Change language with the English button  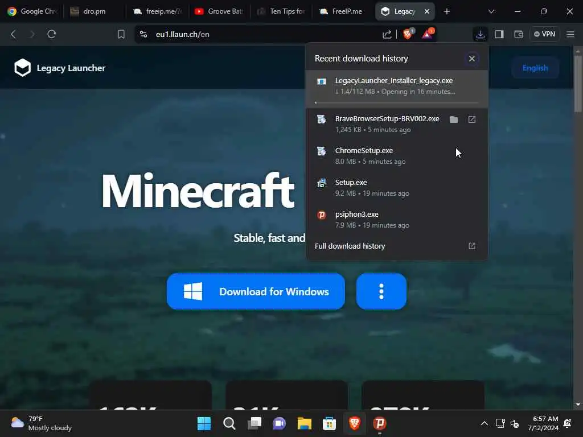(x=535, y=68)
